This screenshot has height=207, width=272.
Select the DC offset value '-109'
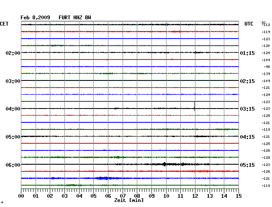(x=266, y=81)
